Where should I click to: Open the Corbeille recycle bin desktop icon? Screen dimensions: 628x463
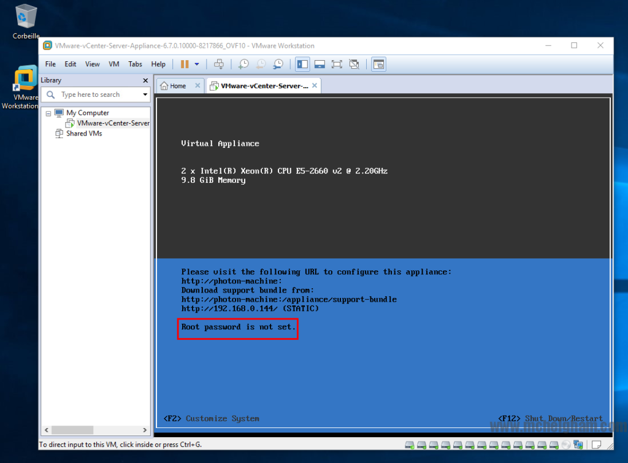click(x=26, y=21)
